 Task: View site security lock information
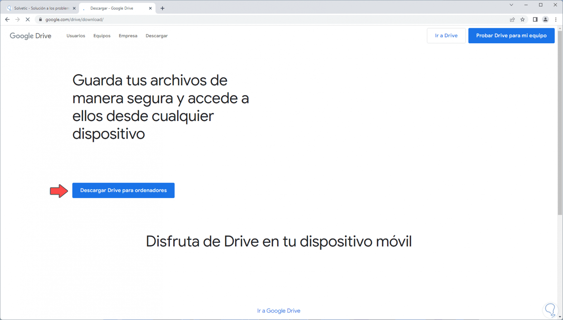(40, 19)
